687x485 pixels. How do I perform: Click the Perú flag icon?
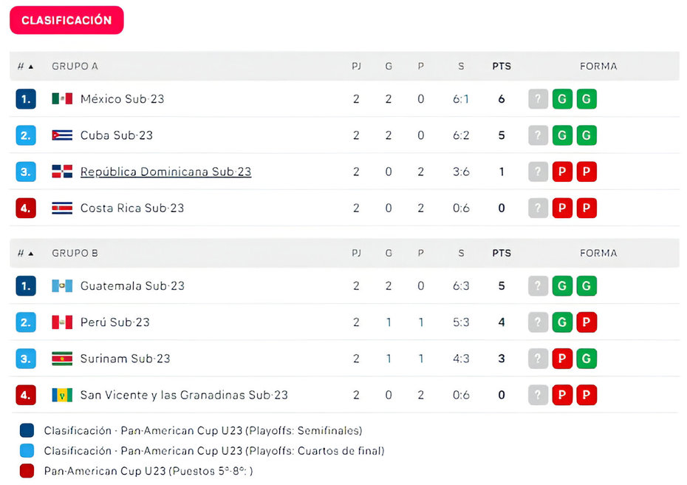[62, 322]
